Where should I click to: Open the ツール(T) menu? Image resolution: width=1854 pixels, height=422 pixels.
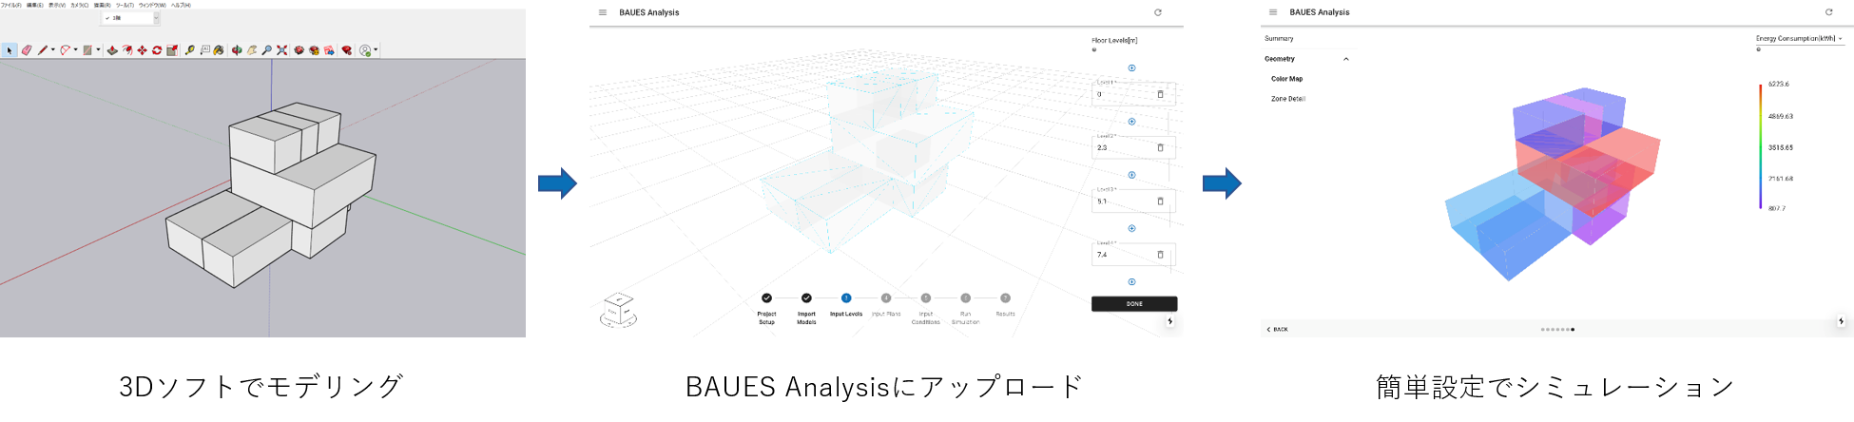click(126, 5)
